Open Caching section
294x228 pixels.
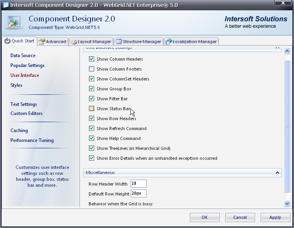[x=19, y=130]
